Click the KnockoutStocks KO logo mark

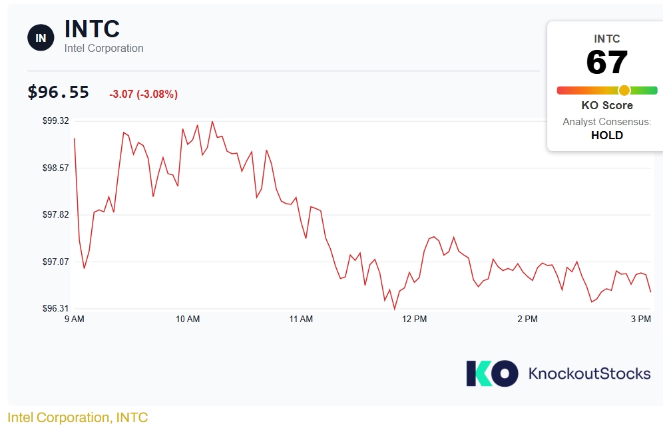tap(492, 373)
